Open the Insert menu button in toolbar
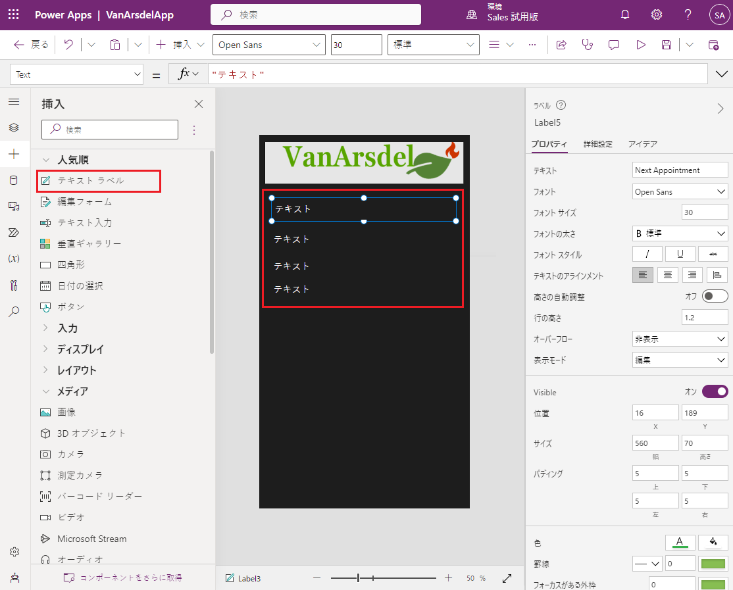 coord(180,45)
